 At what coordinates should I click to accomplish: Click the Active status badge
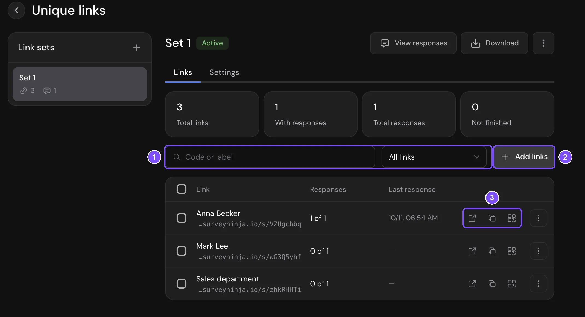tap(212, 43)
